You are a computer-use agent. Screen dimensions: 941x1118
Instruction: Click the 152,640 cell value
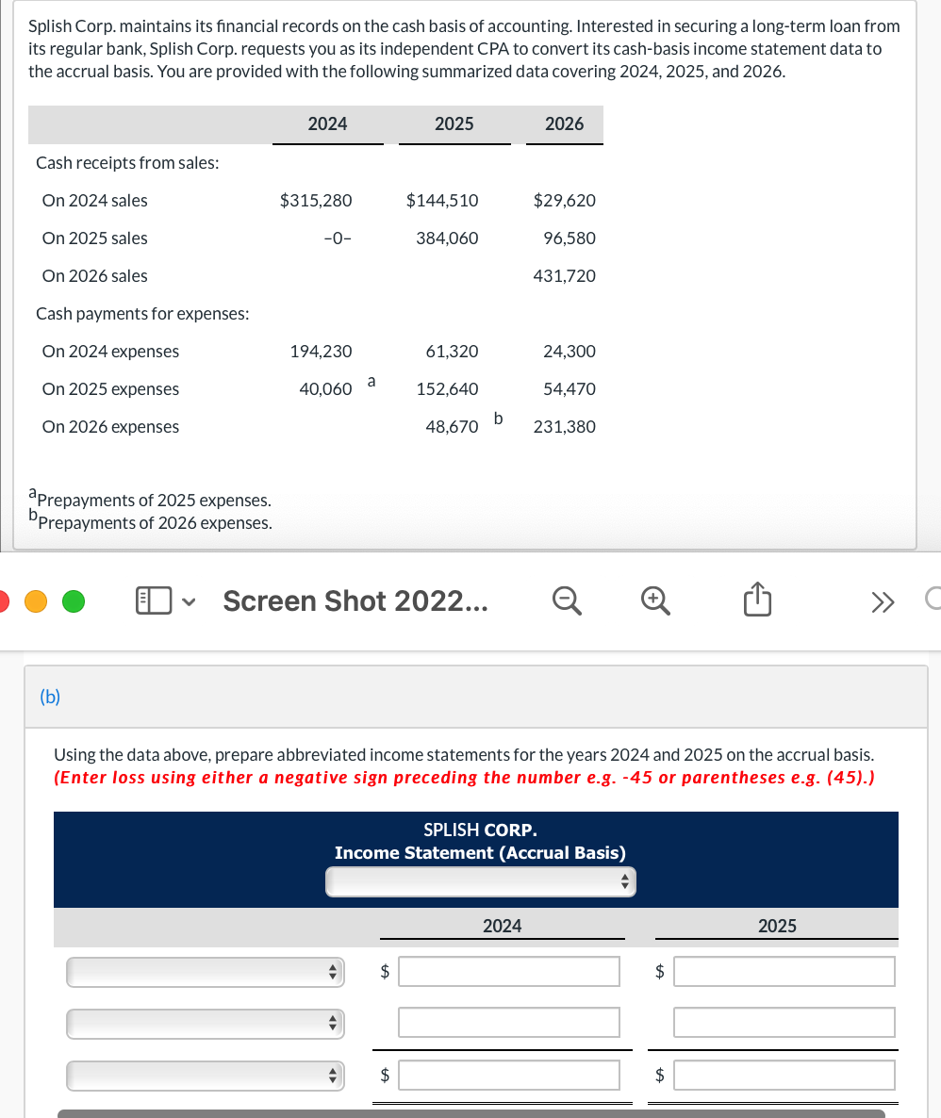(x=447, y=389)
